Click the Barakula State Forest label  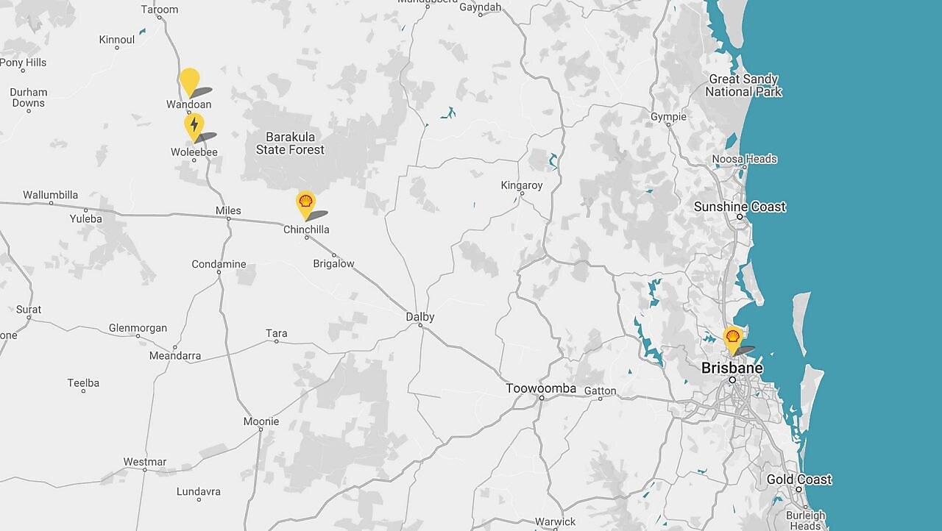tap(291, 143)
